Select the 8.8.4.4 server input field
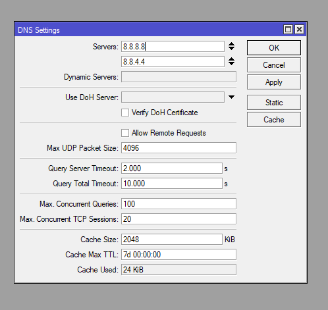The height and width of the screenshot is (310, 328). [x=173, y=62]
